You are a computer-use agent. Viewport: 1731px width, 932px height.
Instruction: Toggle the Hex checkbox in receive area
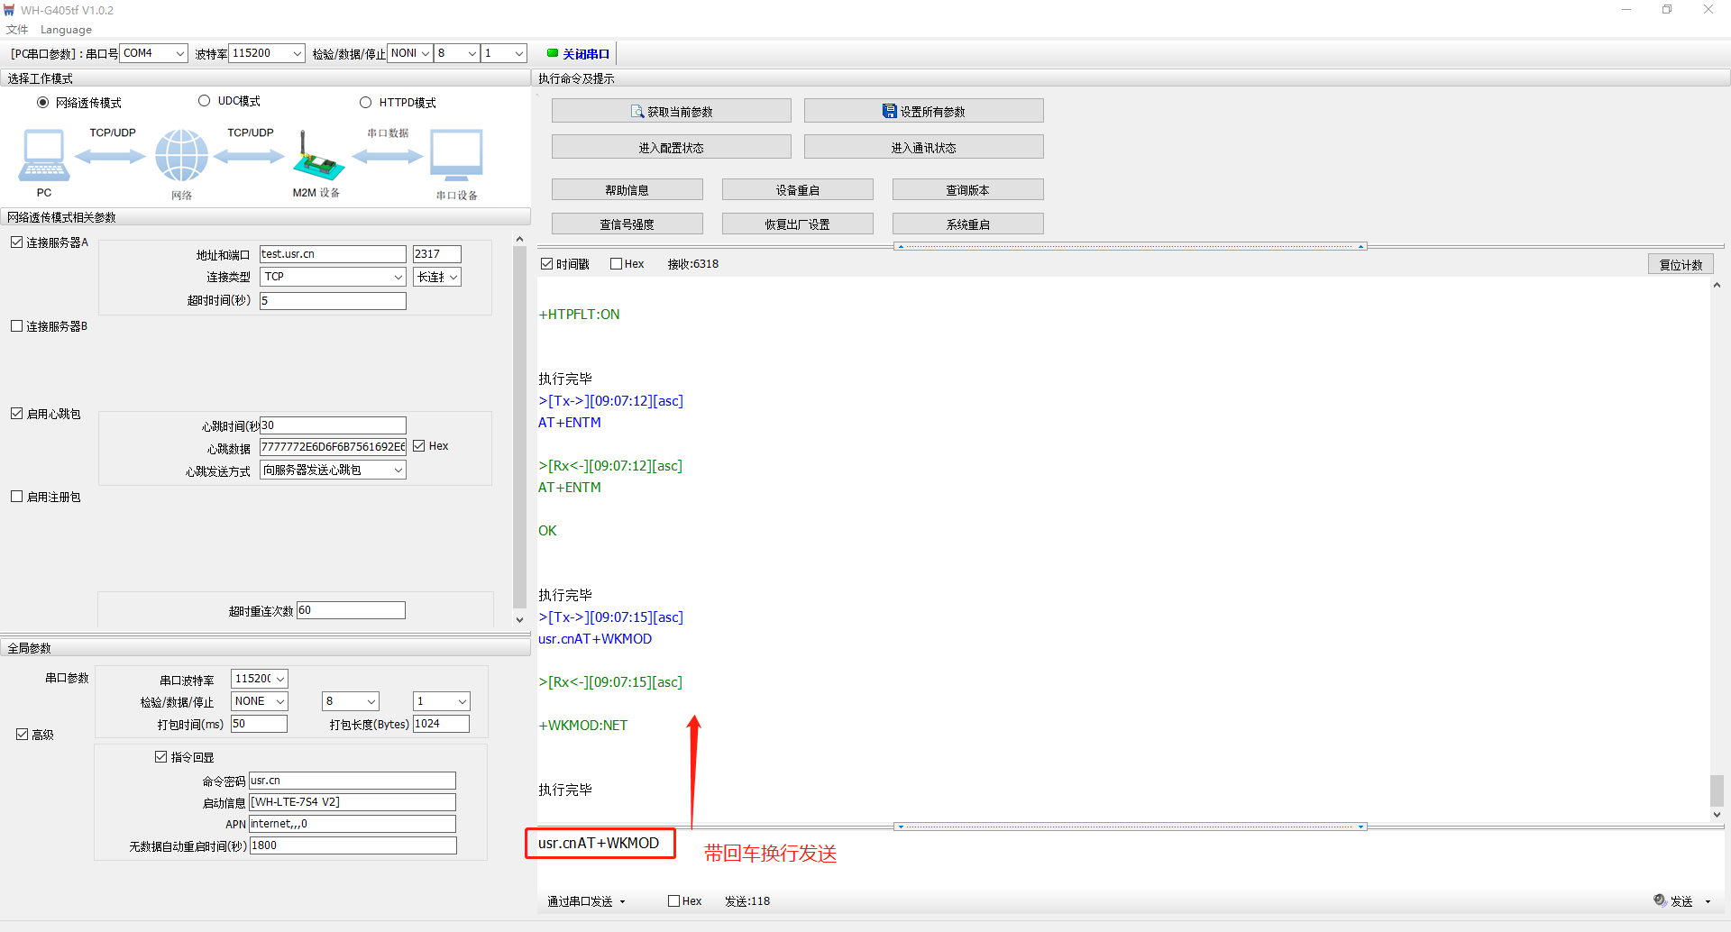[617, 264]
